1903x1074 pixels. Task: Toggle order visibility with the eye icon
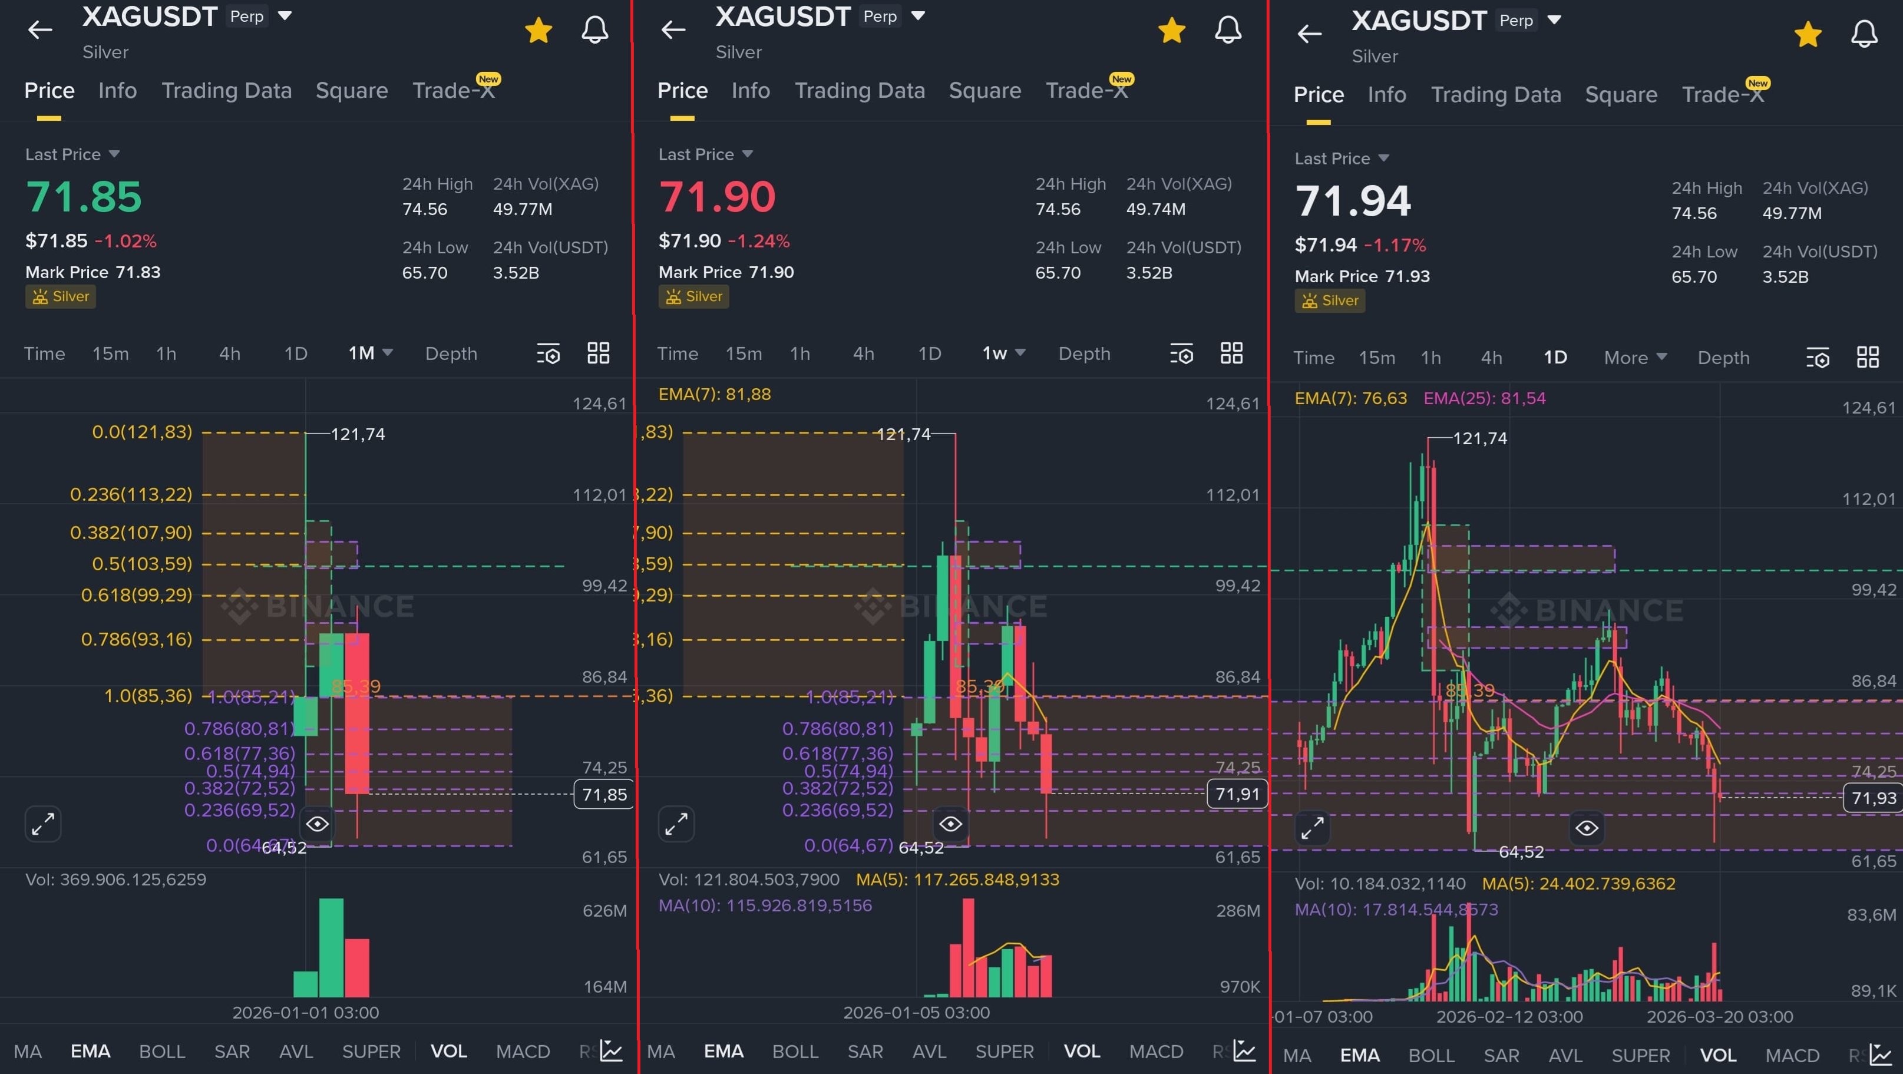pyautogui.click(x=318, y=824)
